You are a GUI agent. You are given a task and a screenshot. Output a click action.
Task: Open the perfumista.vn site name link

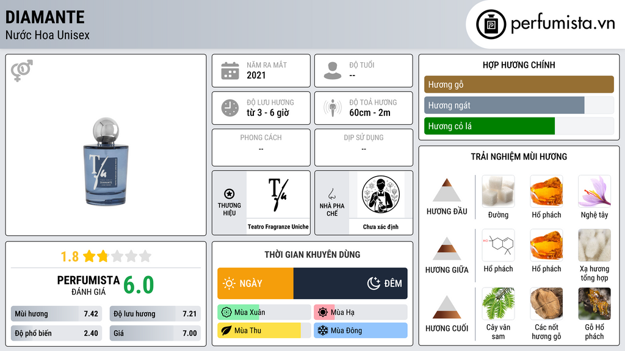point(563,24)
